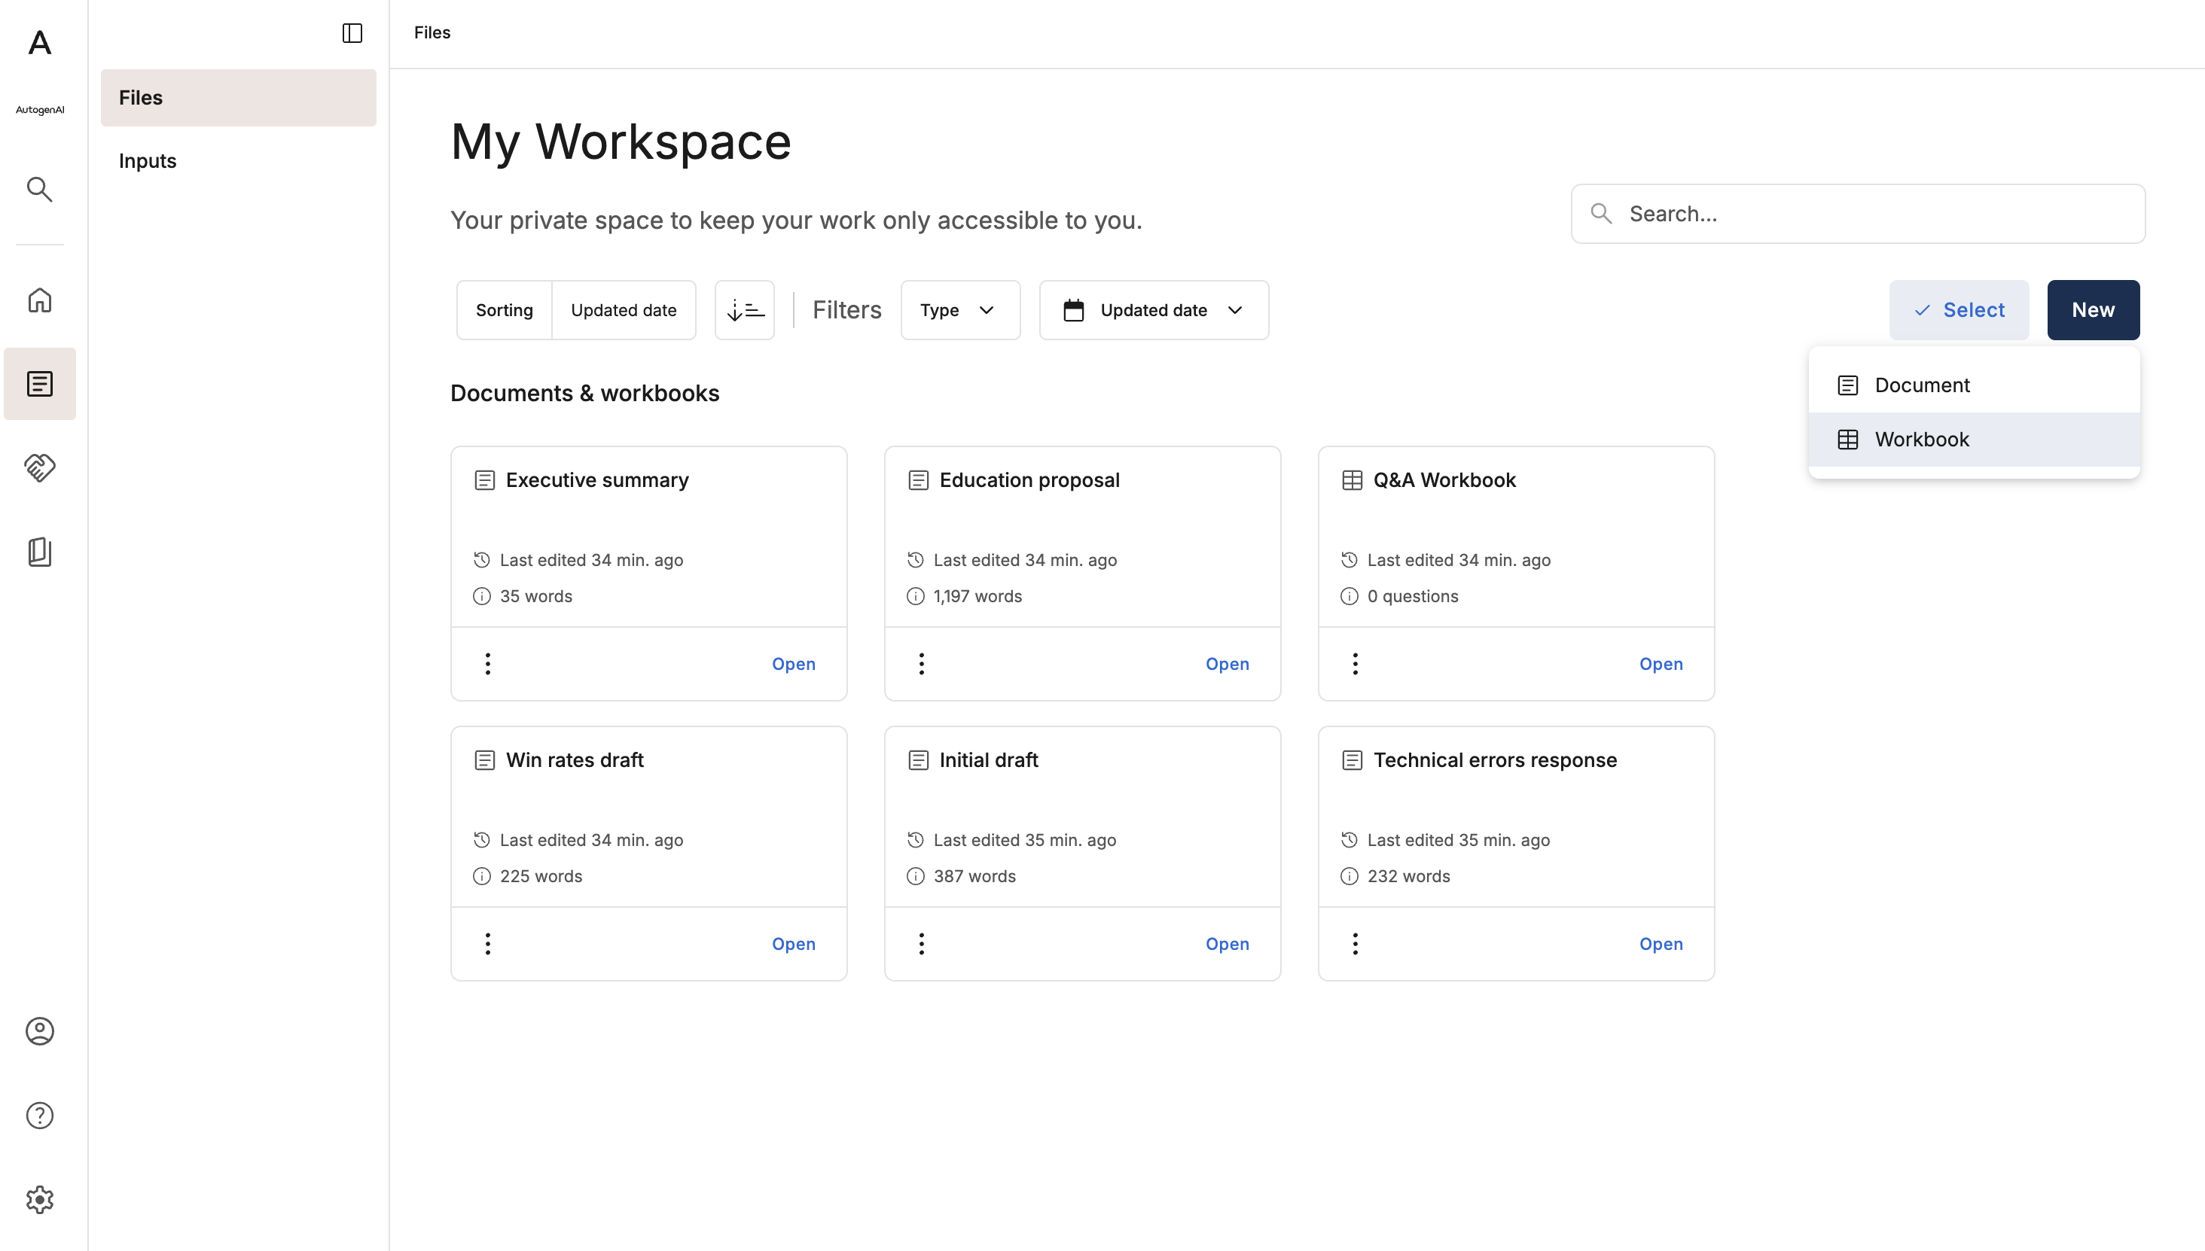
Task: Open the help question mark icon
Action: (40, 1115)
